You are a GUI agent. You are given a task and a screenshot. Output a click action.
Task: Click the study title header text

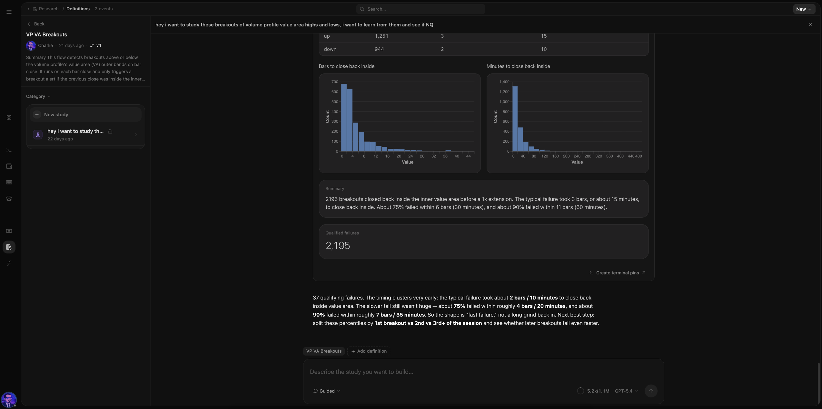coord(294,25)
